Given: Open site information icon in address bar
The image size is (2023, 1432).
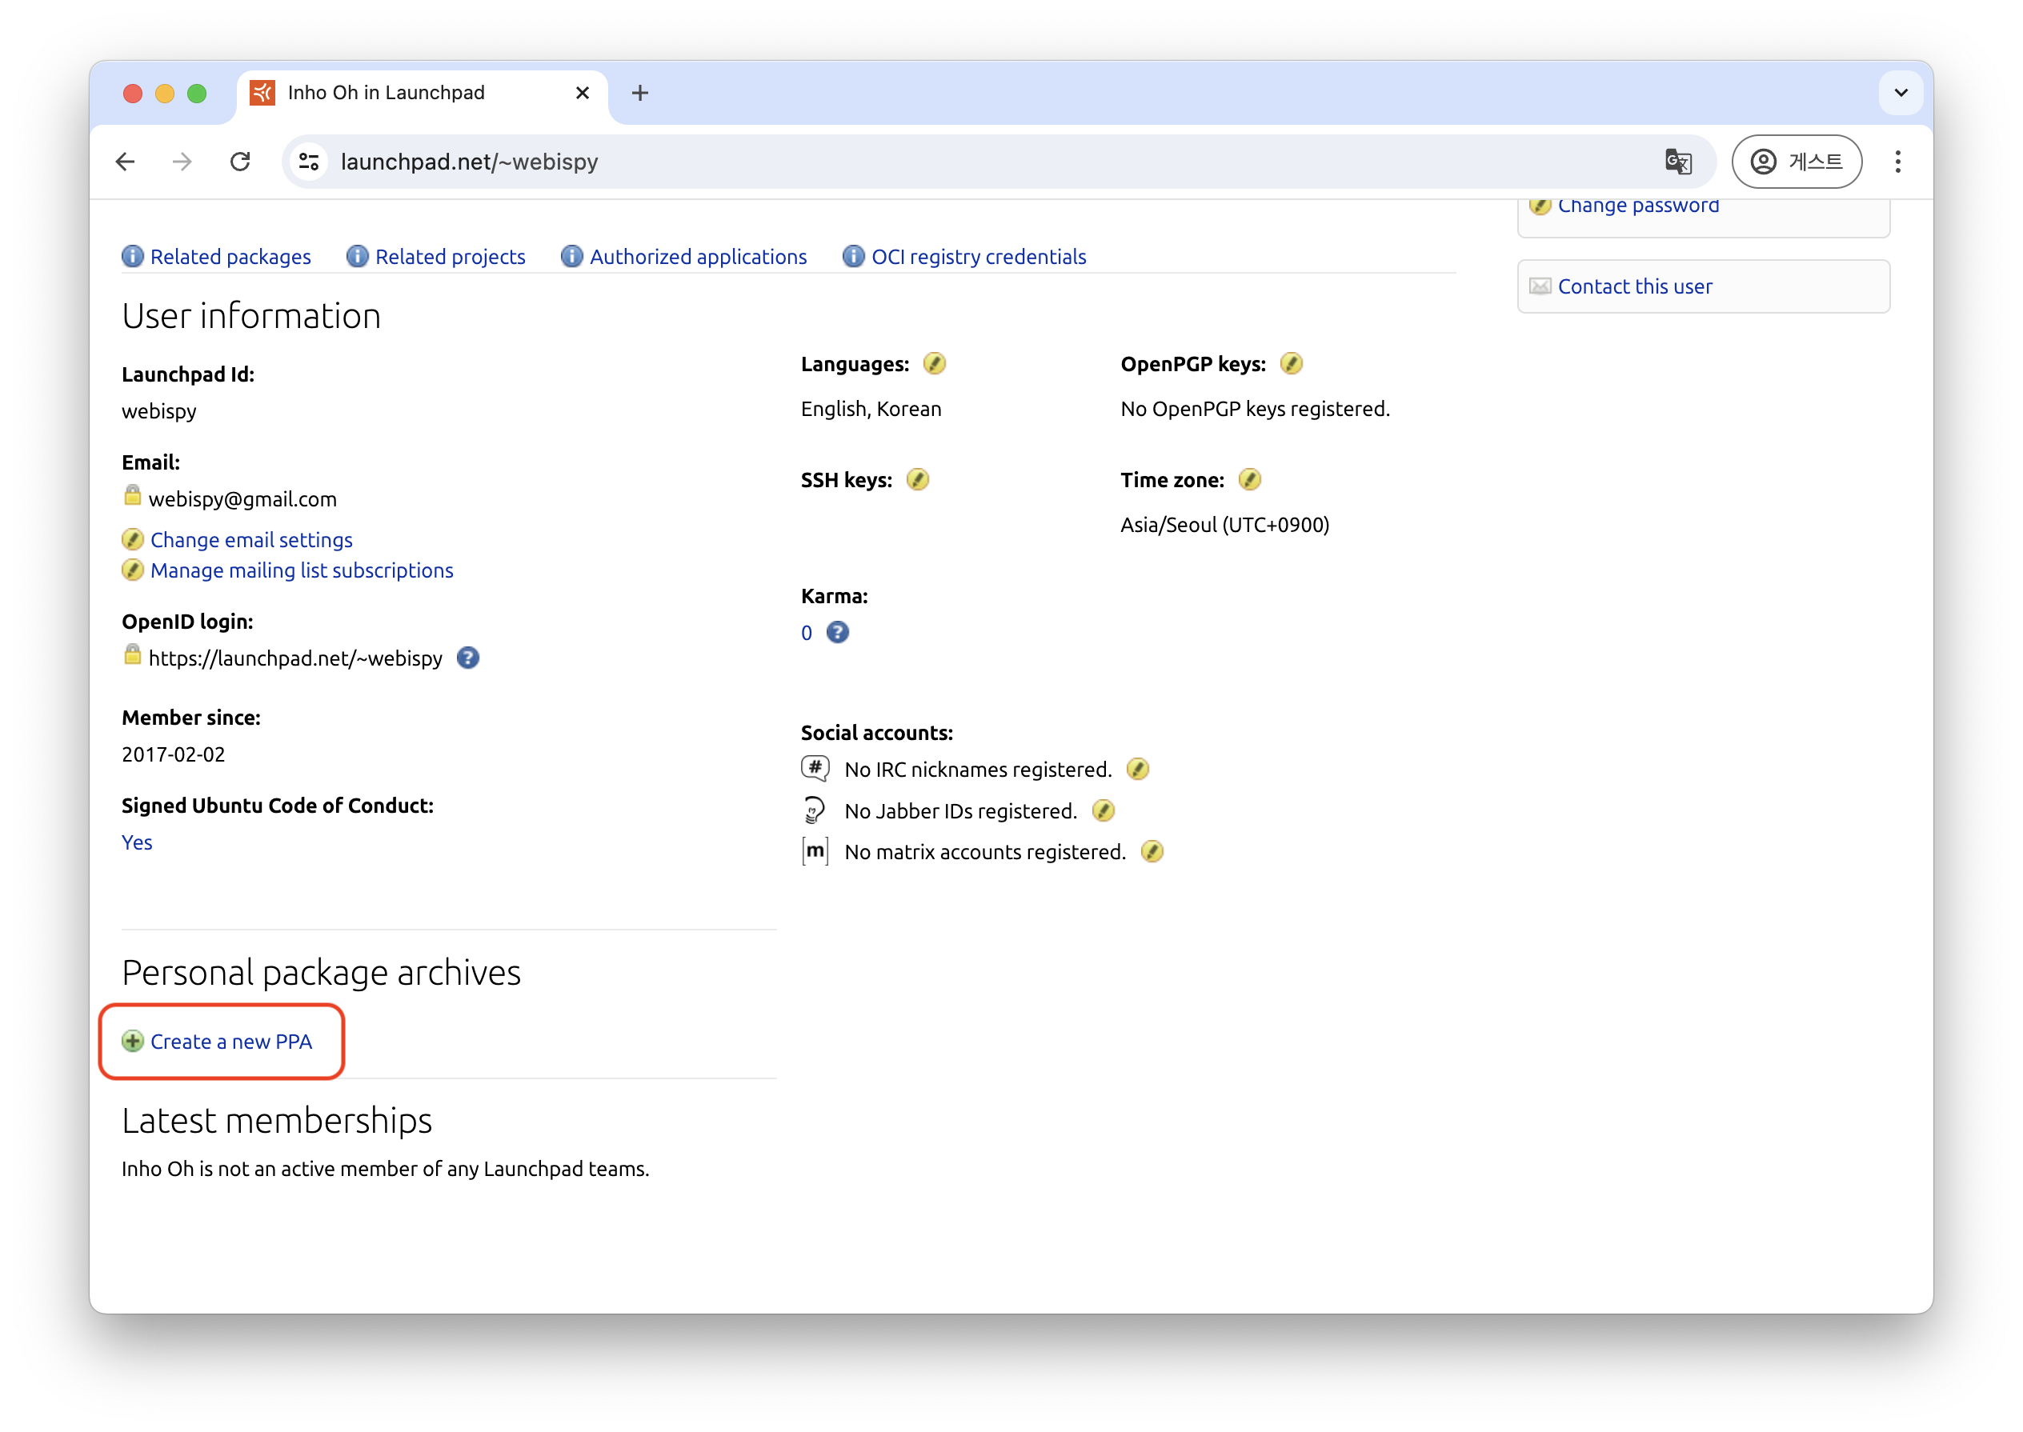Looking at the screenshot, I should tap(309, 162).
